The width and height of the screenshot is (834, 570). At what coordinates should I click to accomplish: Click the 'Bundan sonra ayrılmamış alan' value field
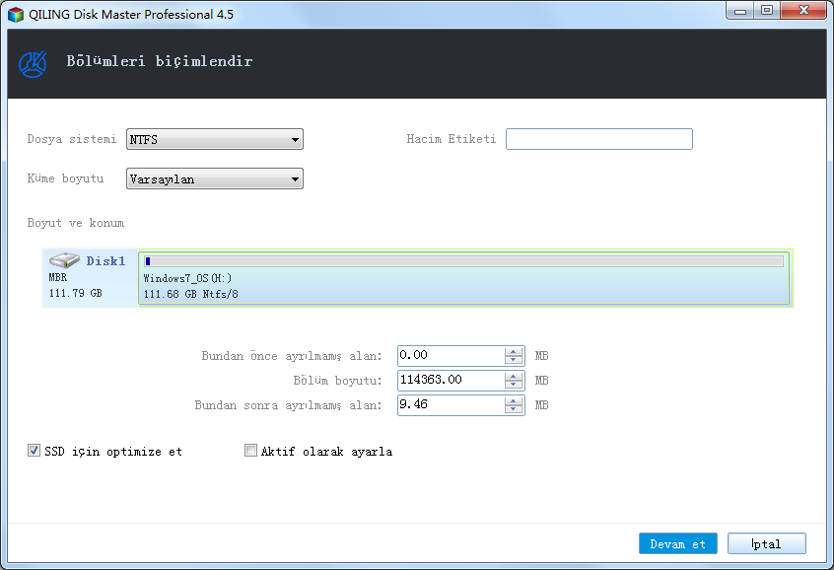(452, 405)
